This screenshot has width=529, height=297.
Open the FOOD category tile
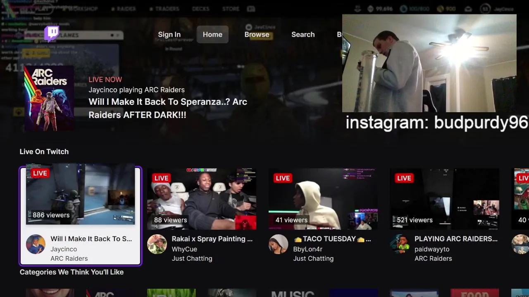(474, 293)
